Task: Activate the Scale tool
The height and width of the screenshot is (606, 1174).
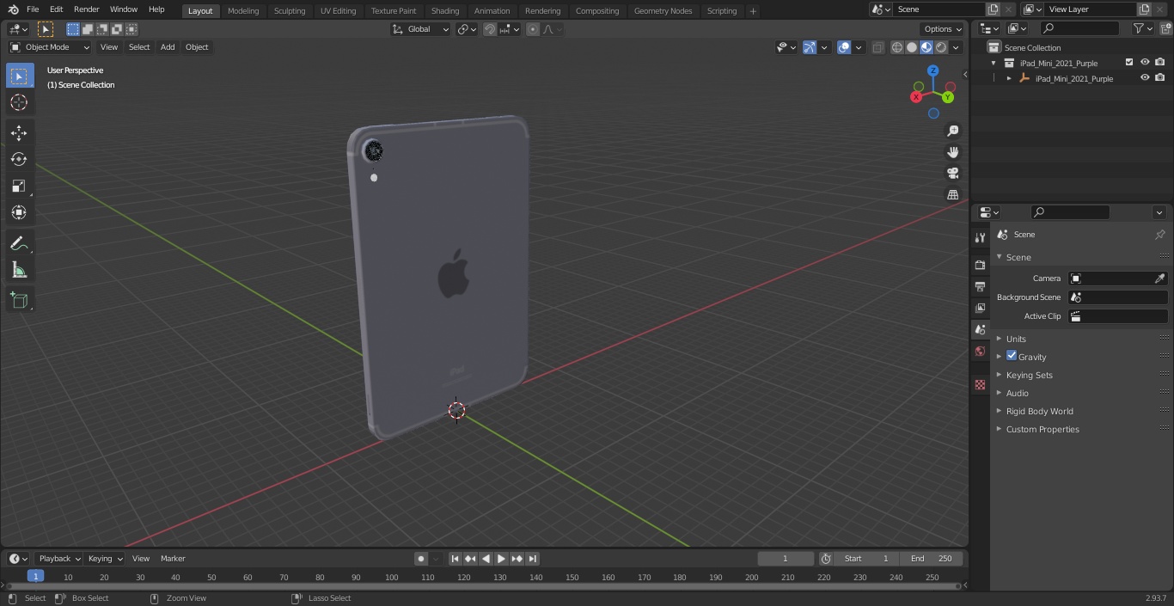Action: point(19,186)
